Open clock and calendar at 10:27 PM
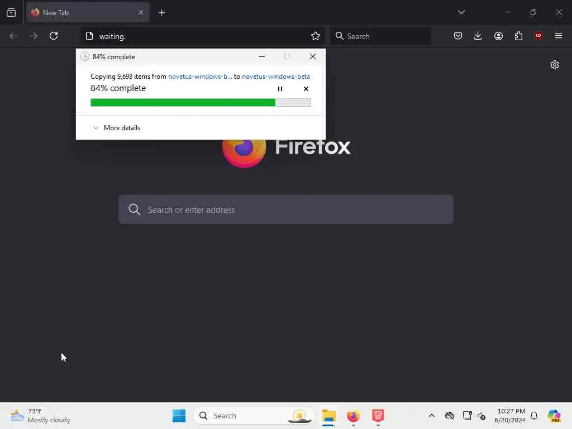Viewport: 572px width, 429px height. click(510, 416)
